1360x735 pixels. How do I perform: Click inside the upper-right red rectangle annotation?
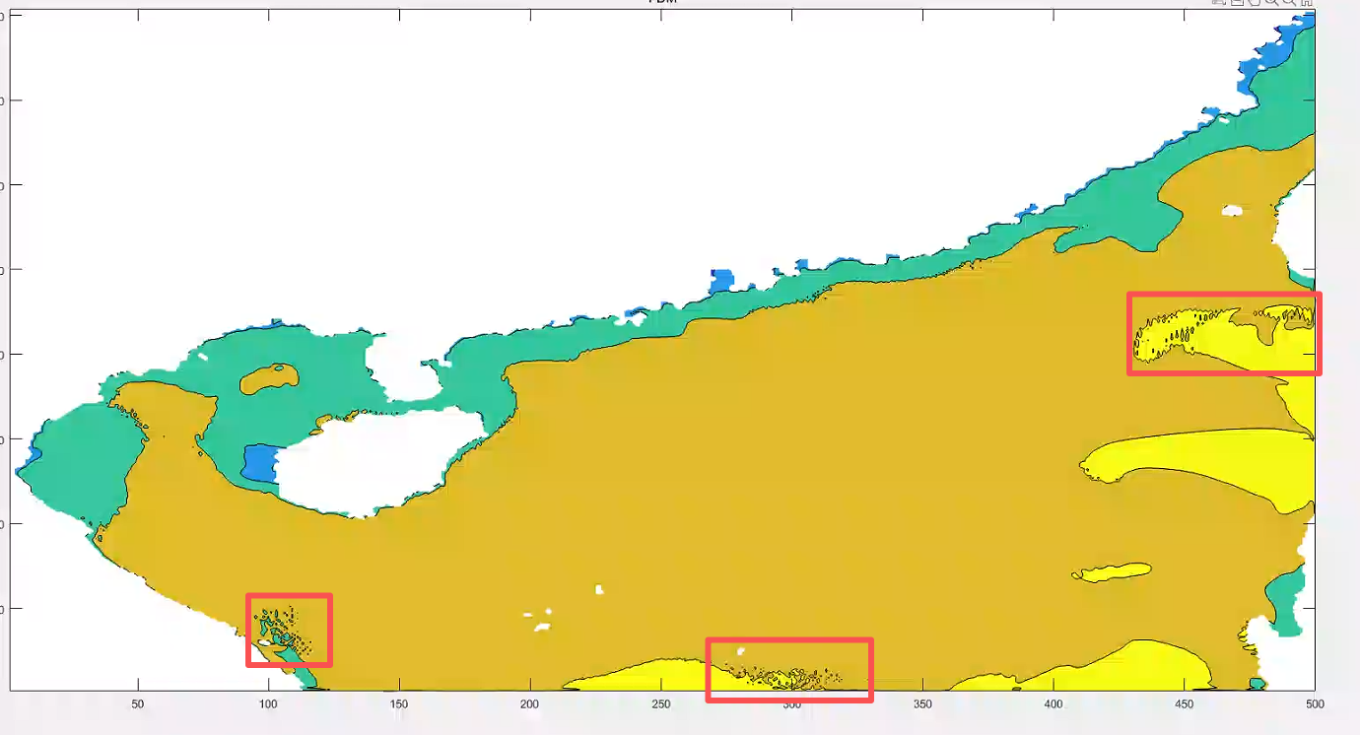click(1223, 333)
